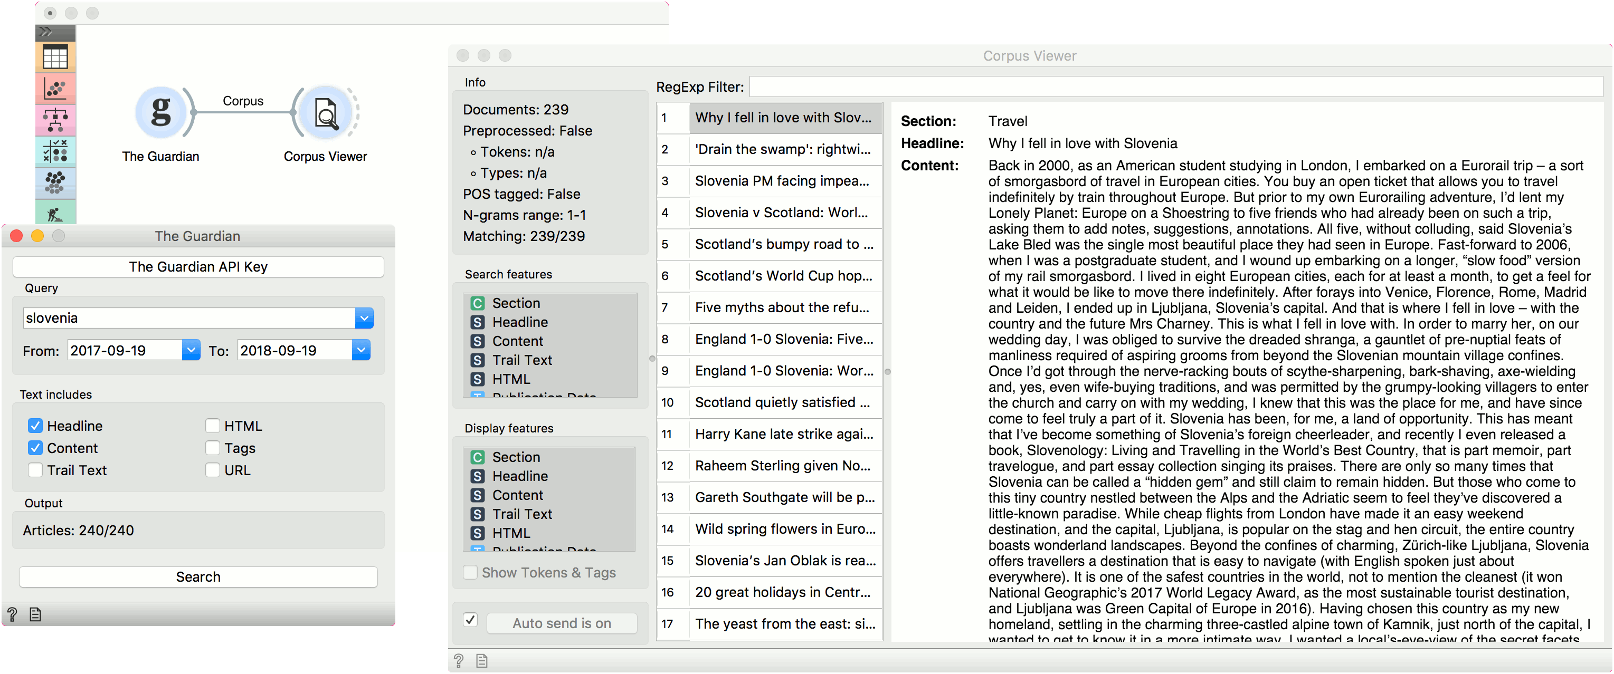The height and width of the screenshot is (674, 1614).
Task: Select document 'Slovenia PM facing impea...'
Action: click(x=785, y=181)
